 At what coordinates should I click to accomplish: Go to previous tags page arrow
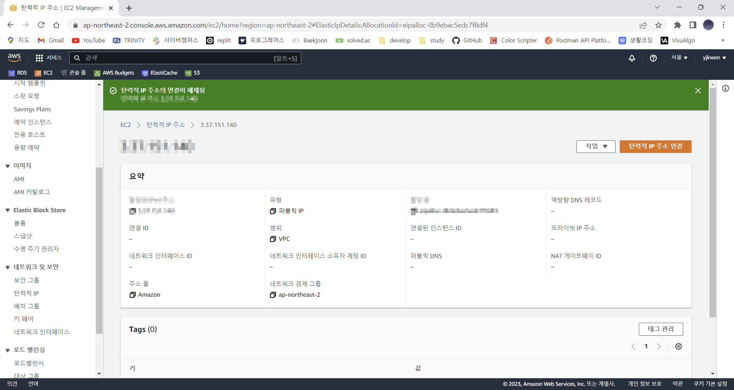(633, 346)
